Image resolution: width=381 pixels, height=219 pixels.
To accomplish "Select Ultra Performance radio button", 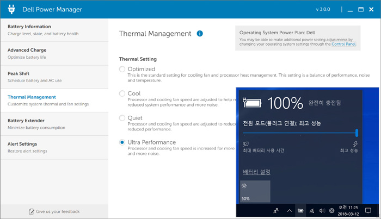I will [x=122, y=142].
